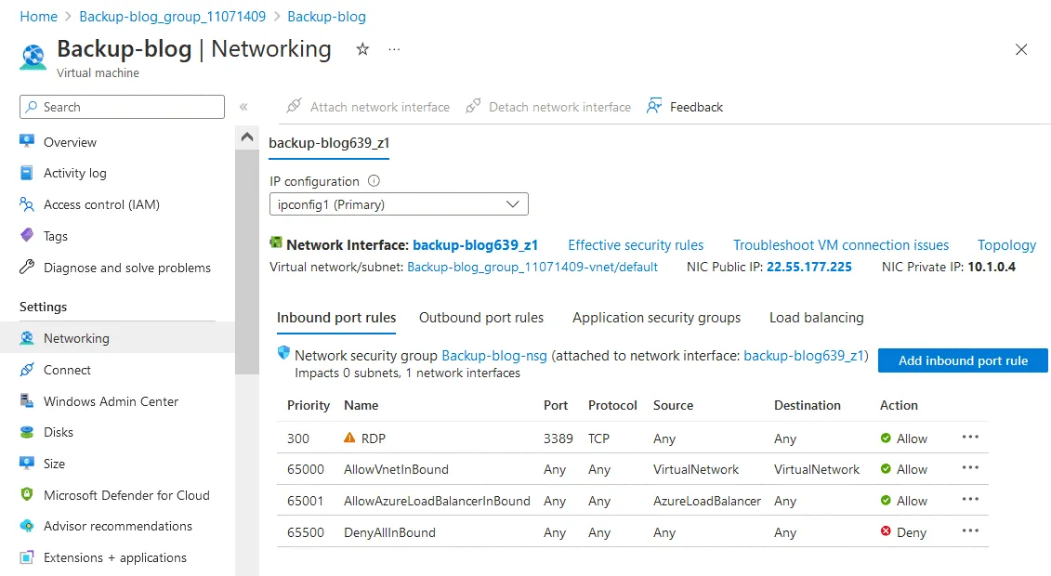
Task: Click the Extensions + applications icon
Action: 27,557
